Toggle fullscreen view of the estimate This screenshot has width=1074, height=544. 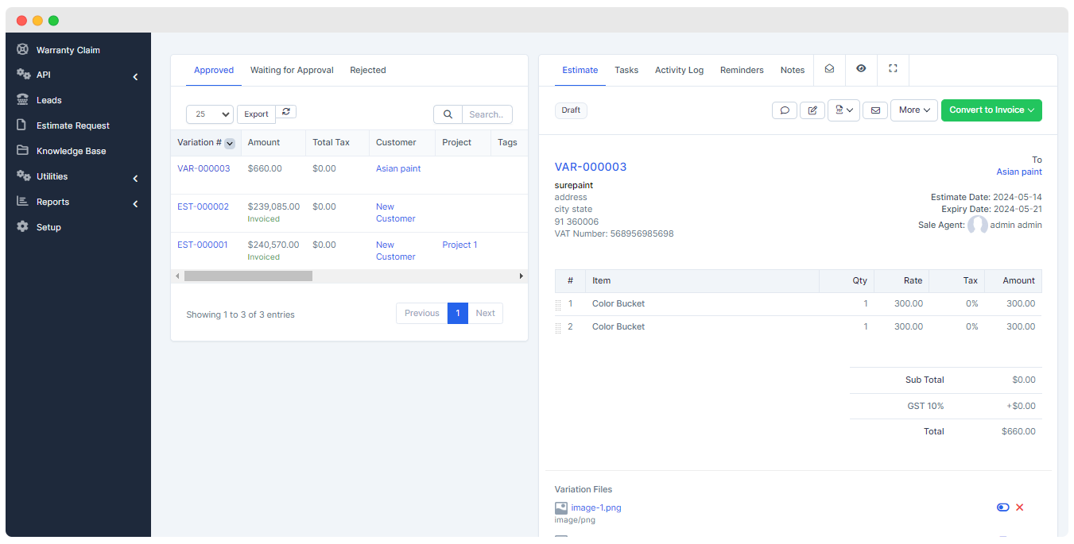893,69
